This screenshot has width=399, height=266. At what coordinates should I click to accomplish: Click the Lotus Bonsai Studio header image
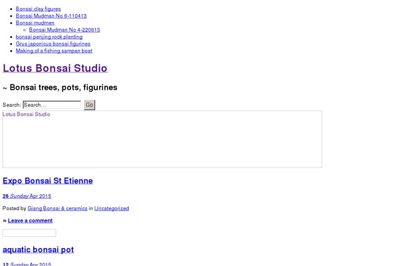pos(162,139)
